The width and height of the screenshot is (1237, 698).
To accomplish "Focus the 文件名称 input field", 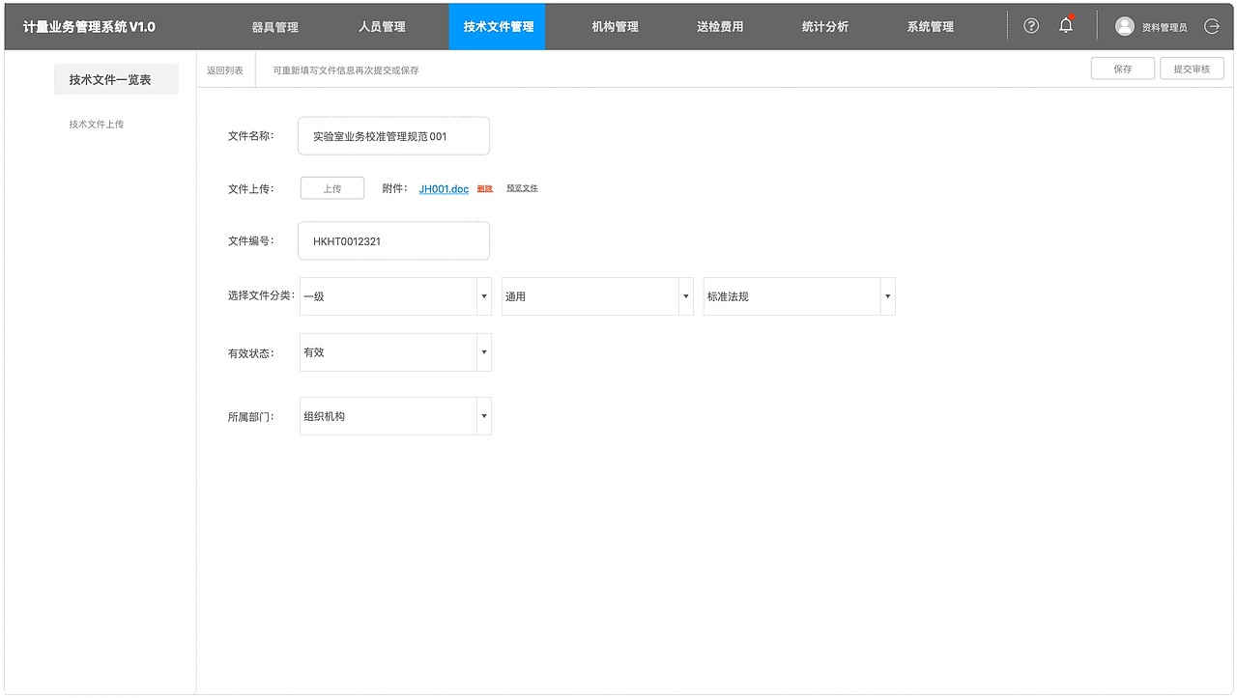I will coord(393,136).
